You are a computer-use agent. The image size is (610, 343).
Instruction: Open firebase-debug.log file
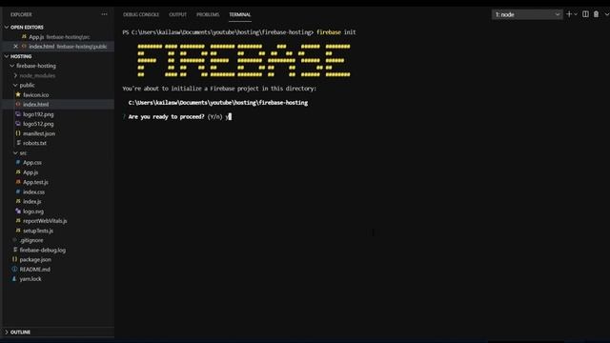click(43, 250)
